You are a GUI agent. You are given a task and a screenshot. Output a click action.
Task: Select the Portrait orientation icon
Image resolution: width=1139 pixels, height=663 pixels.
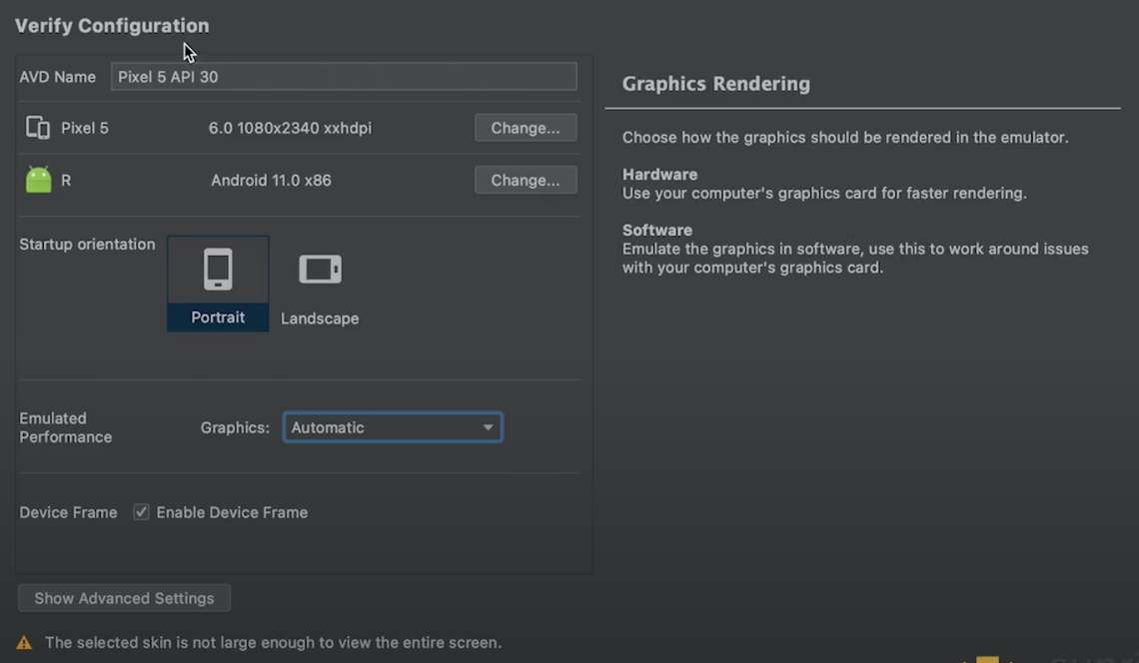click(x=218, y=270)
